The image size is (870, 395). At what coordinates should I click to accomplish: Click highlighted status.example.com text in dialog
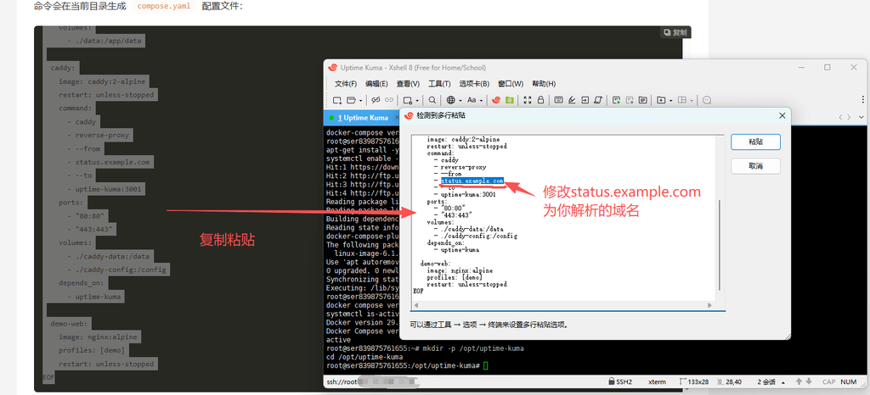(472, 181)
